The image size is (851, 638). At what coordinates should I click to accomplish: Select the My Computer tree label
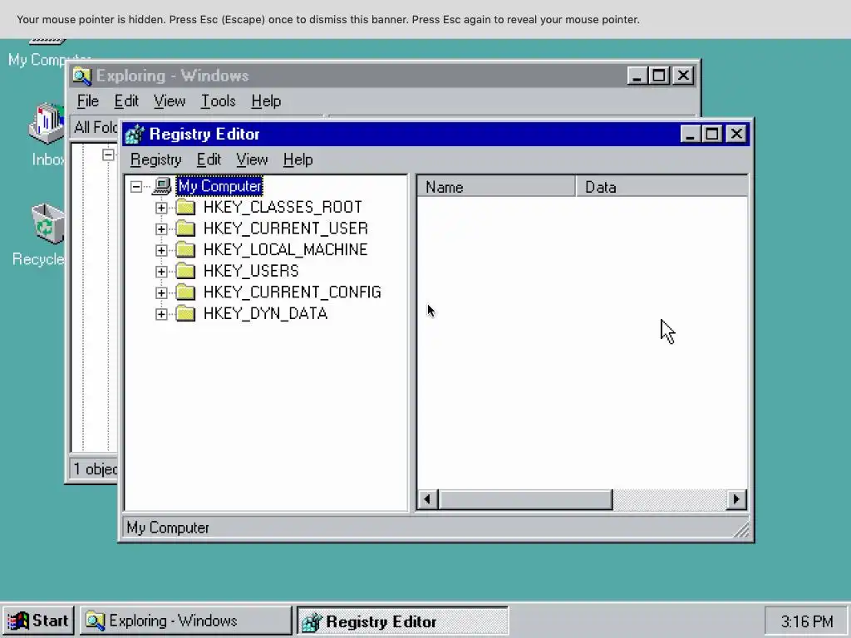pos(219,186)
